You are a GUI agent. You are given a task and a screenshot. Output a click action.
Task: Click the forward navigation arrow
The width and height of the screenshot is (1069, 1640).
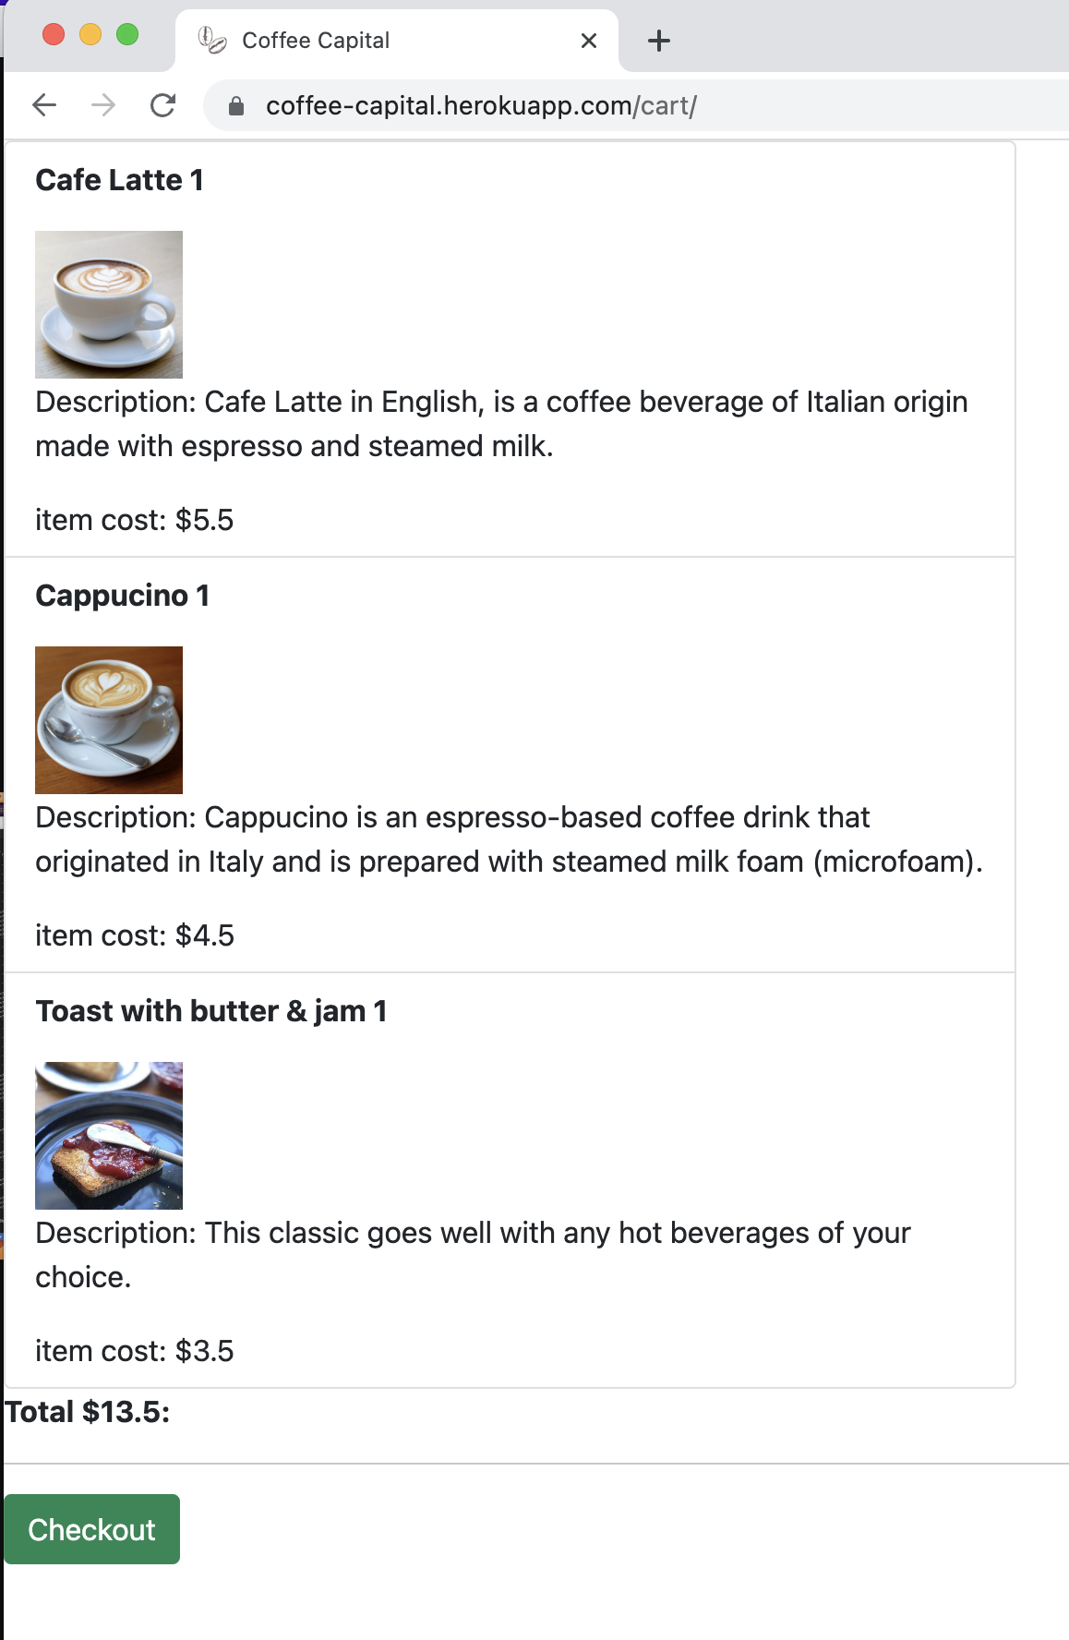point(103,104)
